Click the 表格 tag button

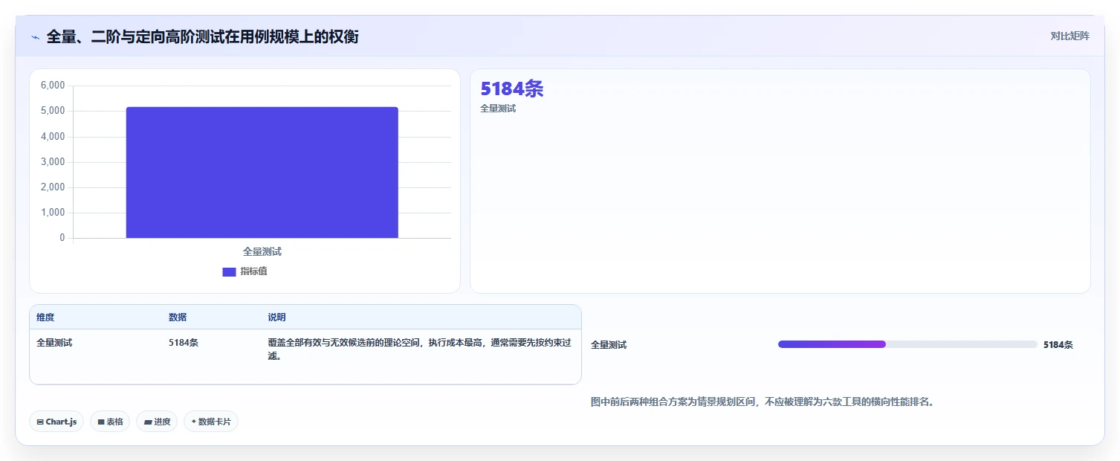point(110,422)
